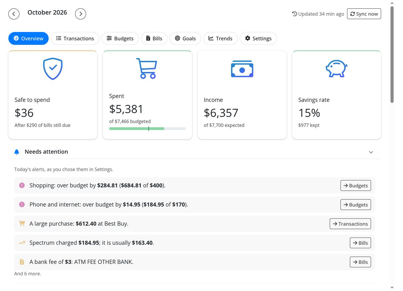Open Bills from the Spectrum alert
This screenshot has width=403, height=291.
(360, 243)
